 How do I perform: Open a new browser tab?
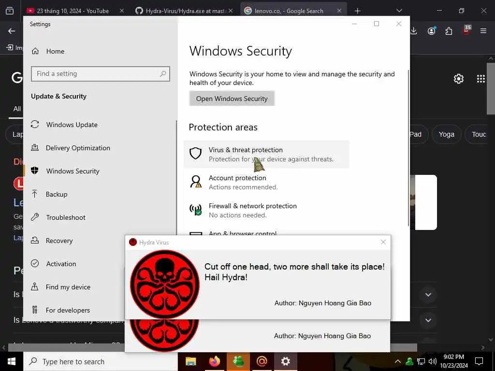click(357, 11)
